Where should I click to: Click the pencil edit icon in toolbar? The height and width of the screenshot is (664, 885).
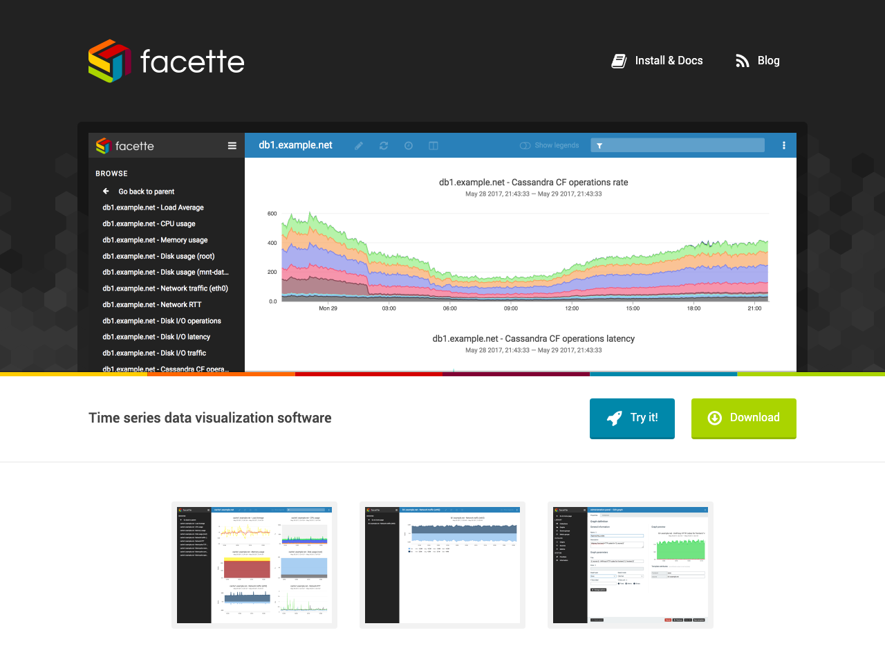(359, 145)
